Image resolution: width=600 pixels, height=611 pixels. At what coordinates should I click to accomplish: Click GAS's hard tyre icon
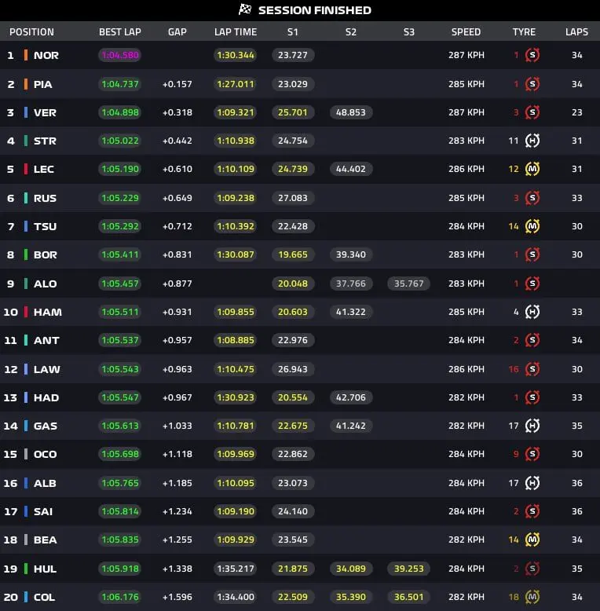(532, 426)
